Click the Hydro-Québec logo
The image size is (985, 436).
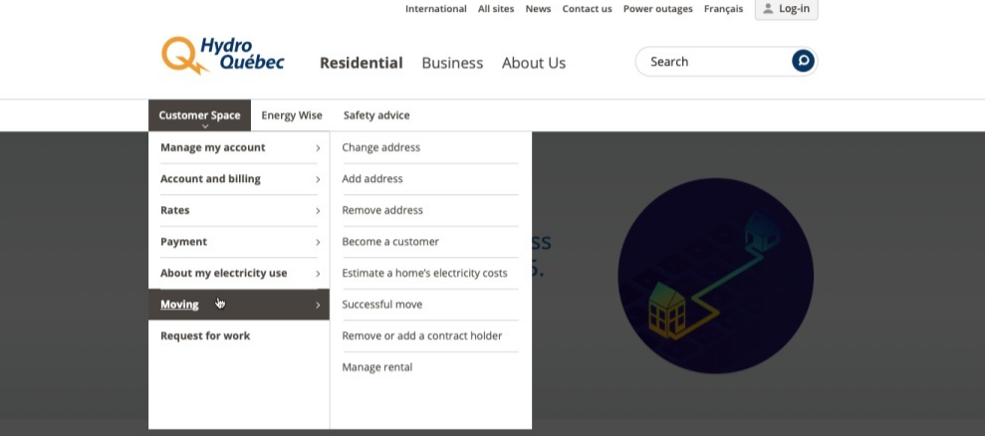pos(222,56)
